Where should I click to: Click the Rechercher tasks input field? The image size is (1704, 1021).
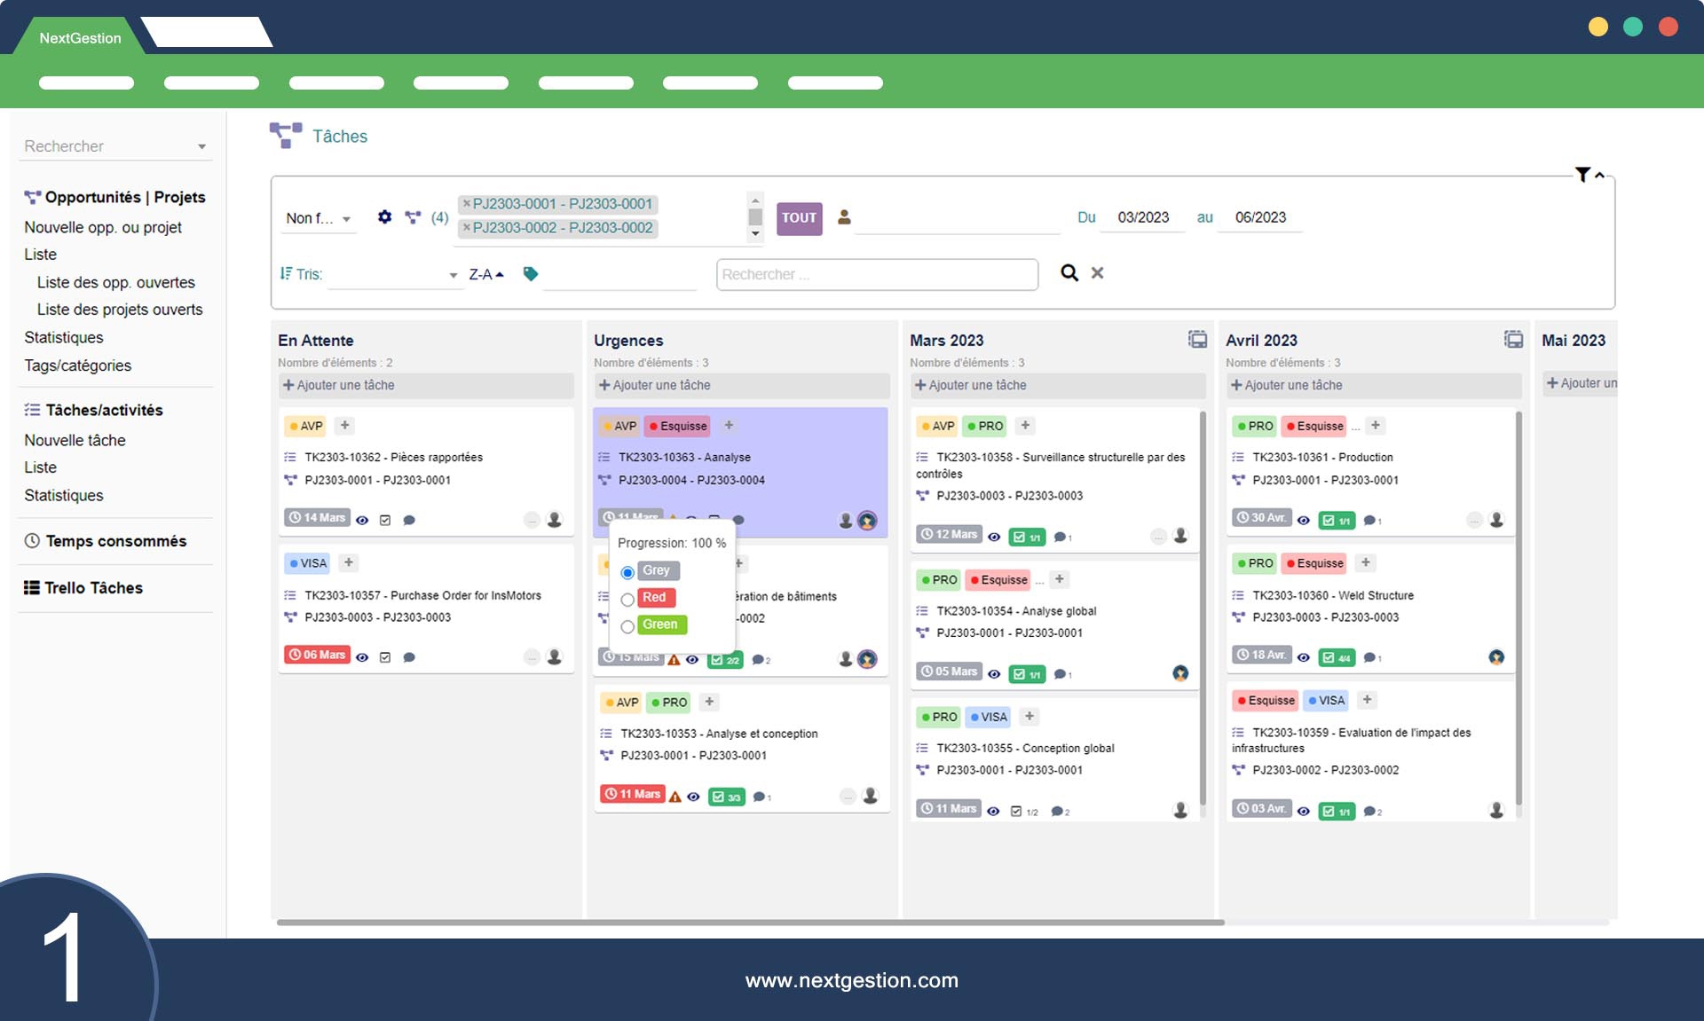pyautogui.click(x=877, y=275)
